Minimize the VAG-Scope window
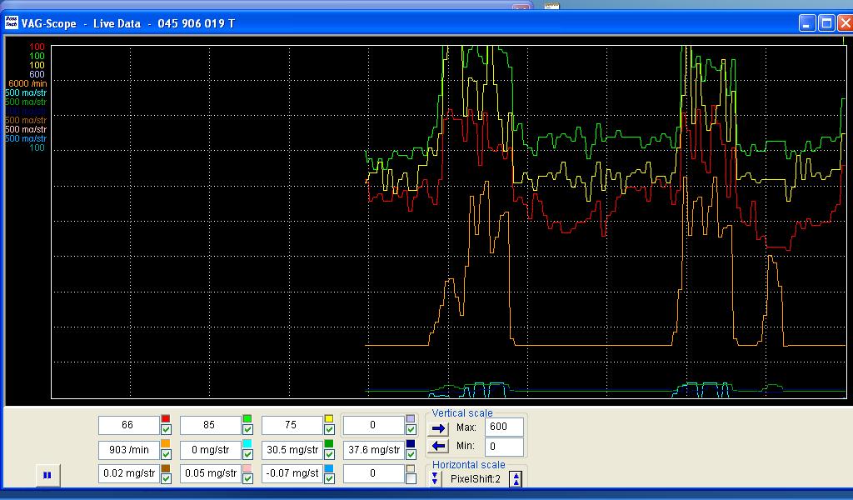This screenshot has height=500, width=853. coord(806,22)
